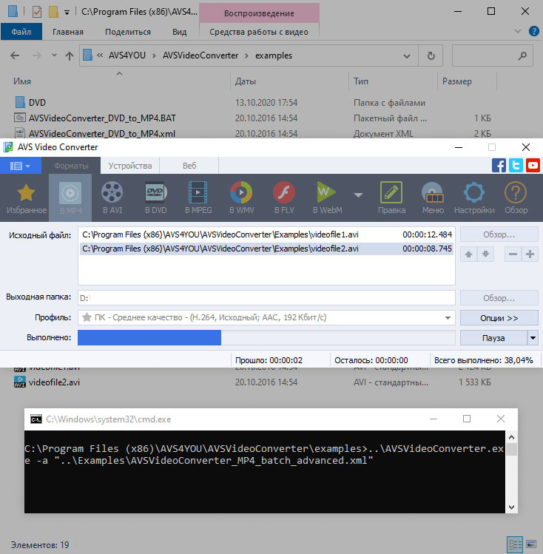Screen dimensions: 543x554
Task: Click the conversion progress bar
Action: click(x=266, y=338)
